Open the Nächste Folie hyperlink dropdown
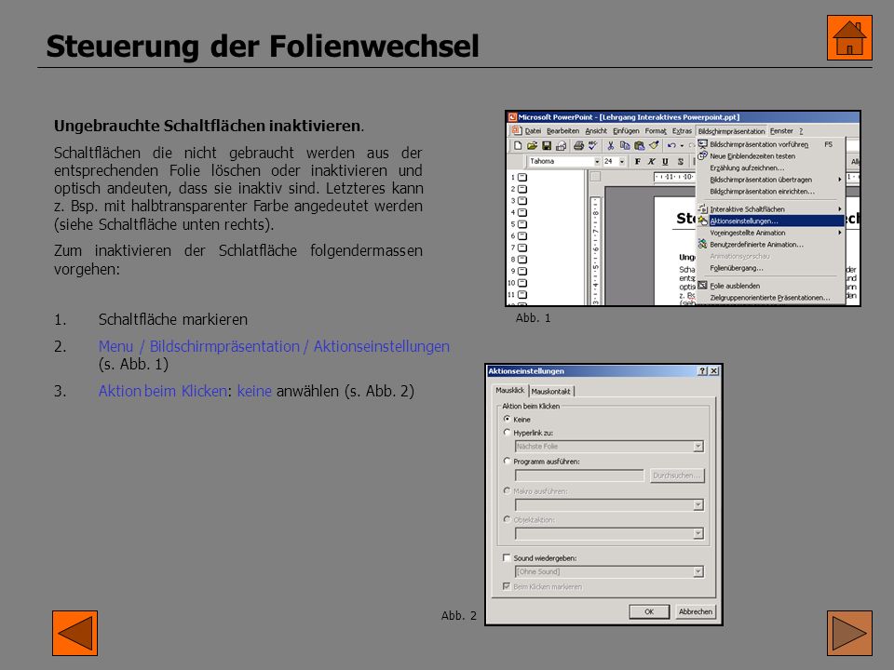Image resolution: width=894 pixels, height=670 pixels. click(698, 447)
